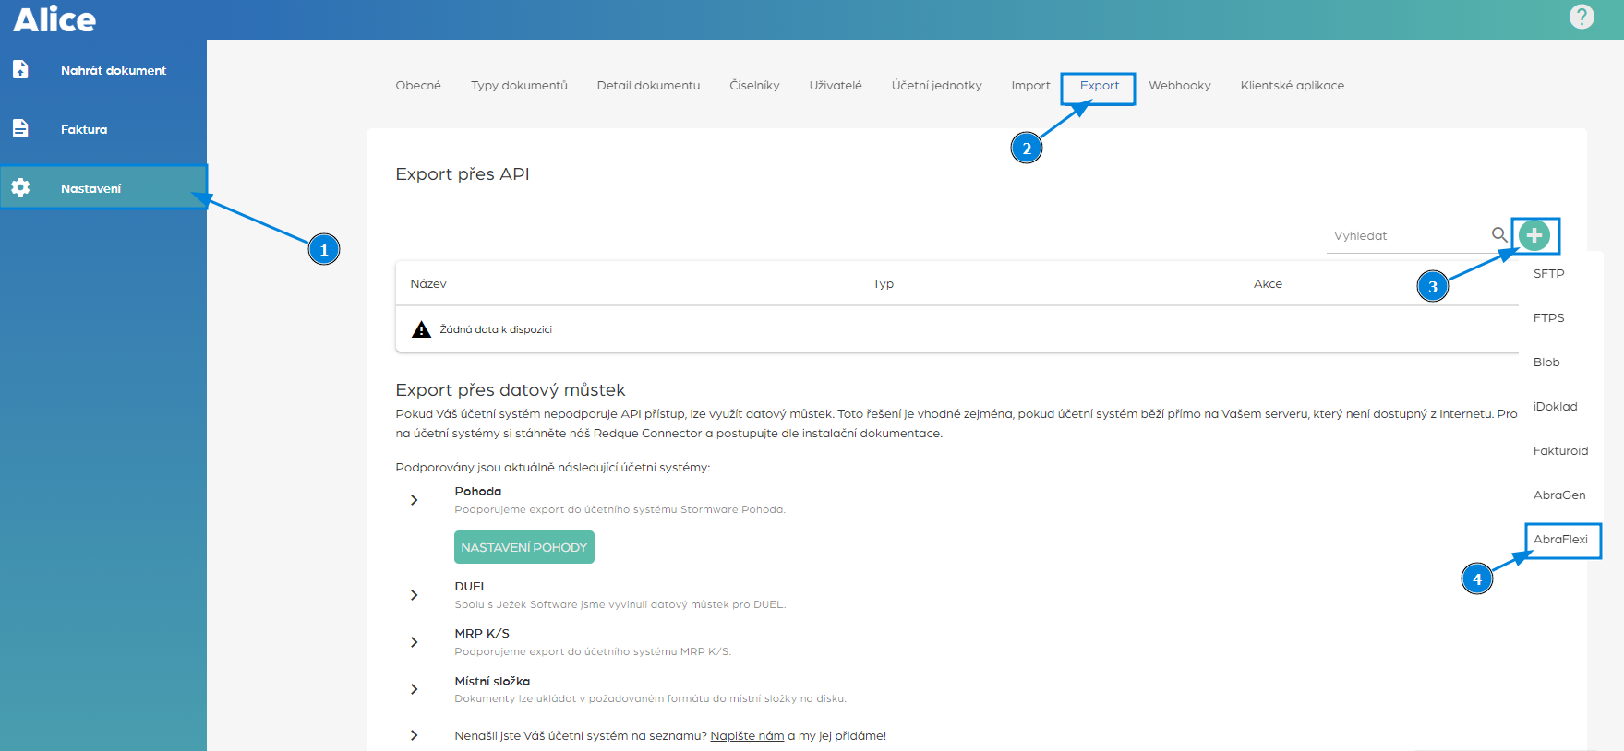The width and height of the screenshot is (1624, 751).
Task: Click the Export přes datový můstek heading
Action: [x=511, y=390]
